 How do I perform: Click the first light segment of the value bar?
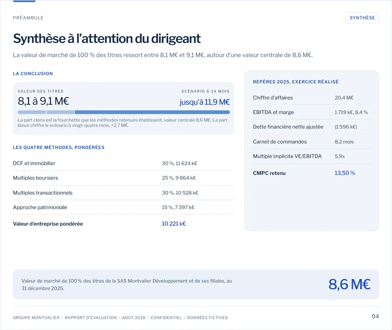pyautogui.click(x=32, y=112)
